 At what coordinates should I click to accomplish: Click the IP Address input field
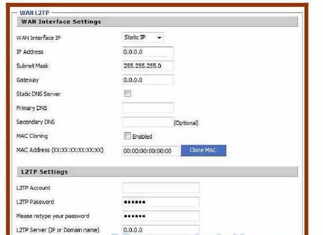[148, 52]
